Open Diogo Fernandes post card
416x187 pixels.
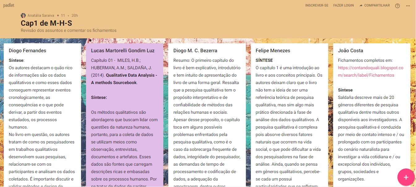(x=28, y=51)
